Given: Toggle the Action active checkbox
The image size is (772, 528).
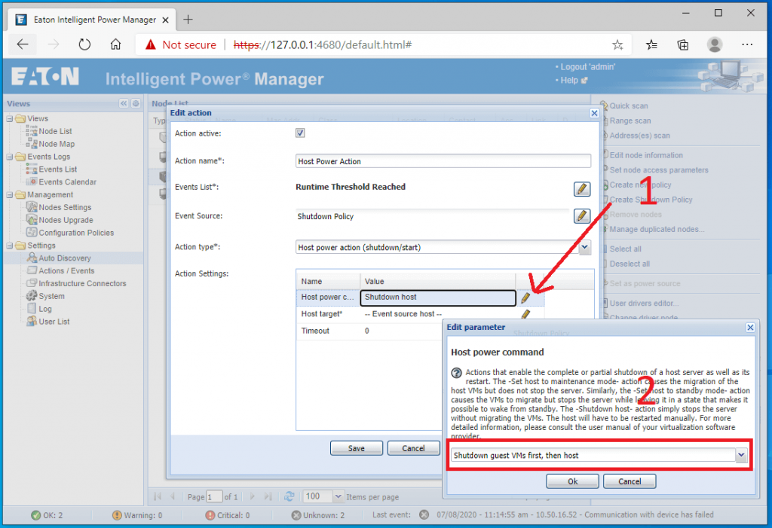Looking at the screenshot, I should pyautogui.click(x=300, y=133).
